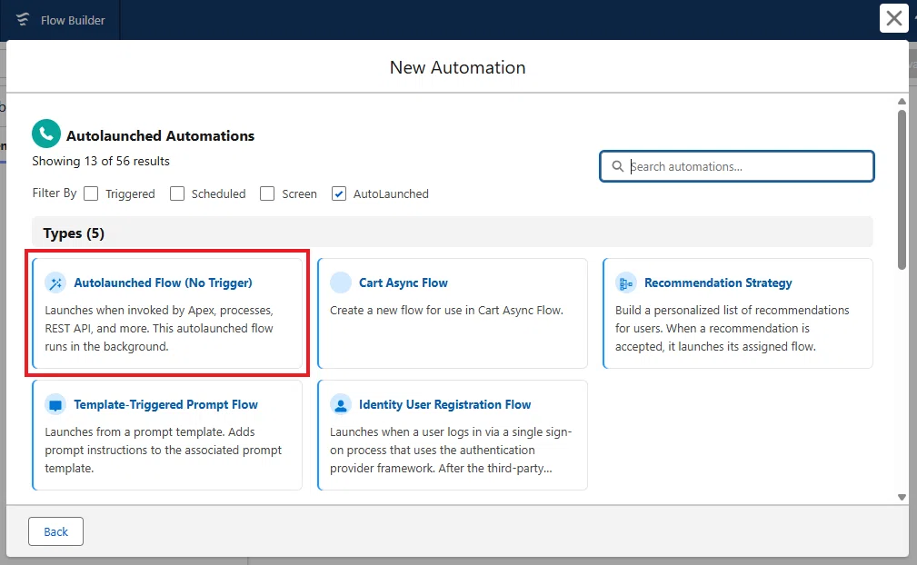
Task: Click the 'Showing 13 of 56 results' text
Action: 101,162
